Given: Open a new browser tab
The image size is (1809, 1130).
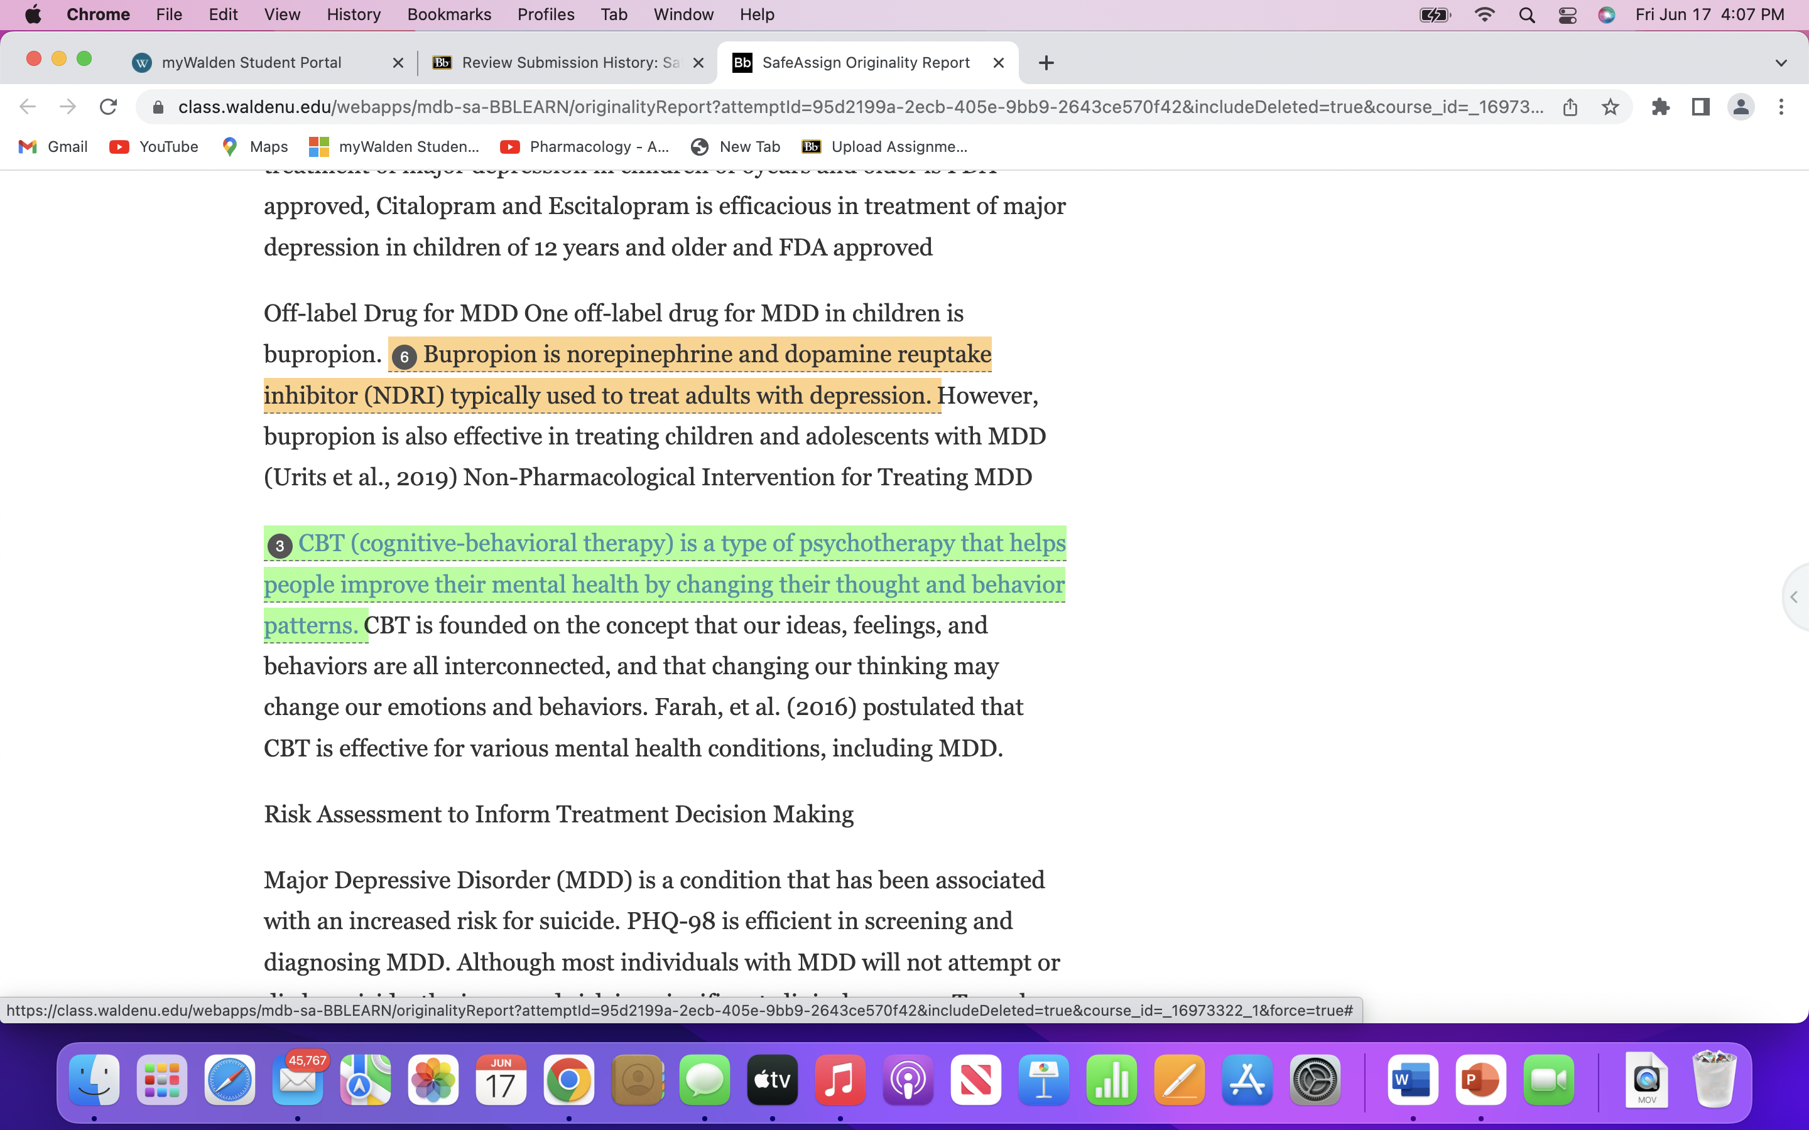Looking at the screenshot, I should [x=1046, y=63].
